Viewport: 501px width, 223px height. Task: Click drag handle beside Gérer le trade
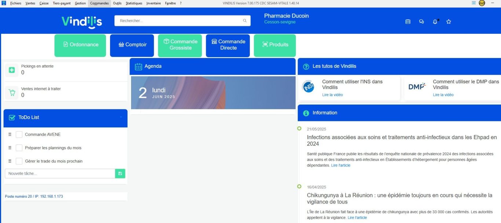pos(10,161)
